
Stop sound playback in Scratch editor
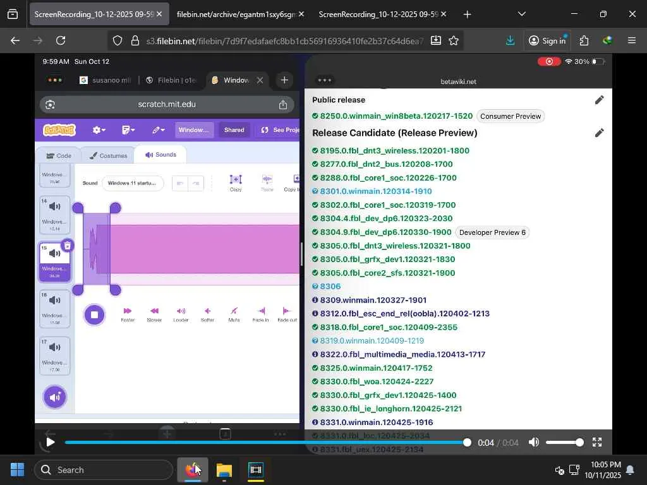(x=95, y=315)
